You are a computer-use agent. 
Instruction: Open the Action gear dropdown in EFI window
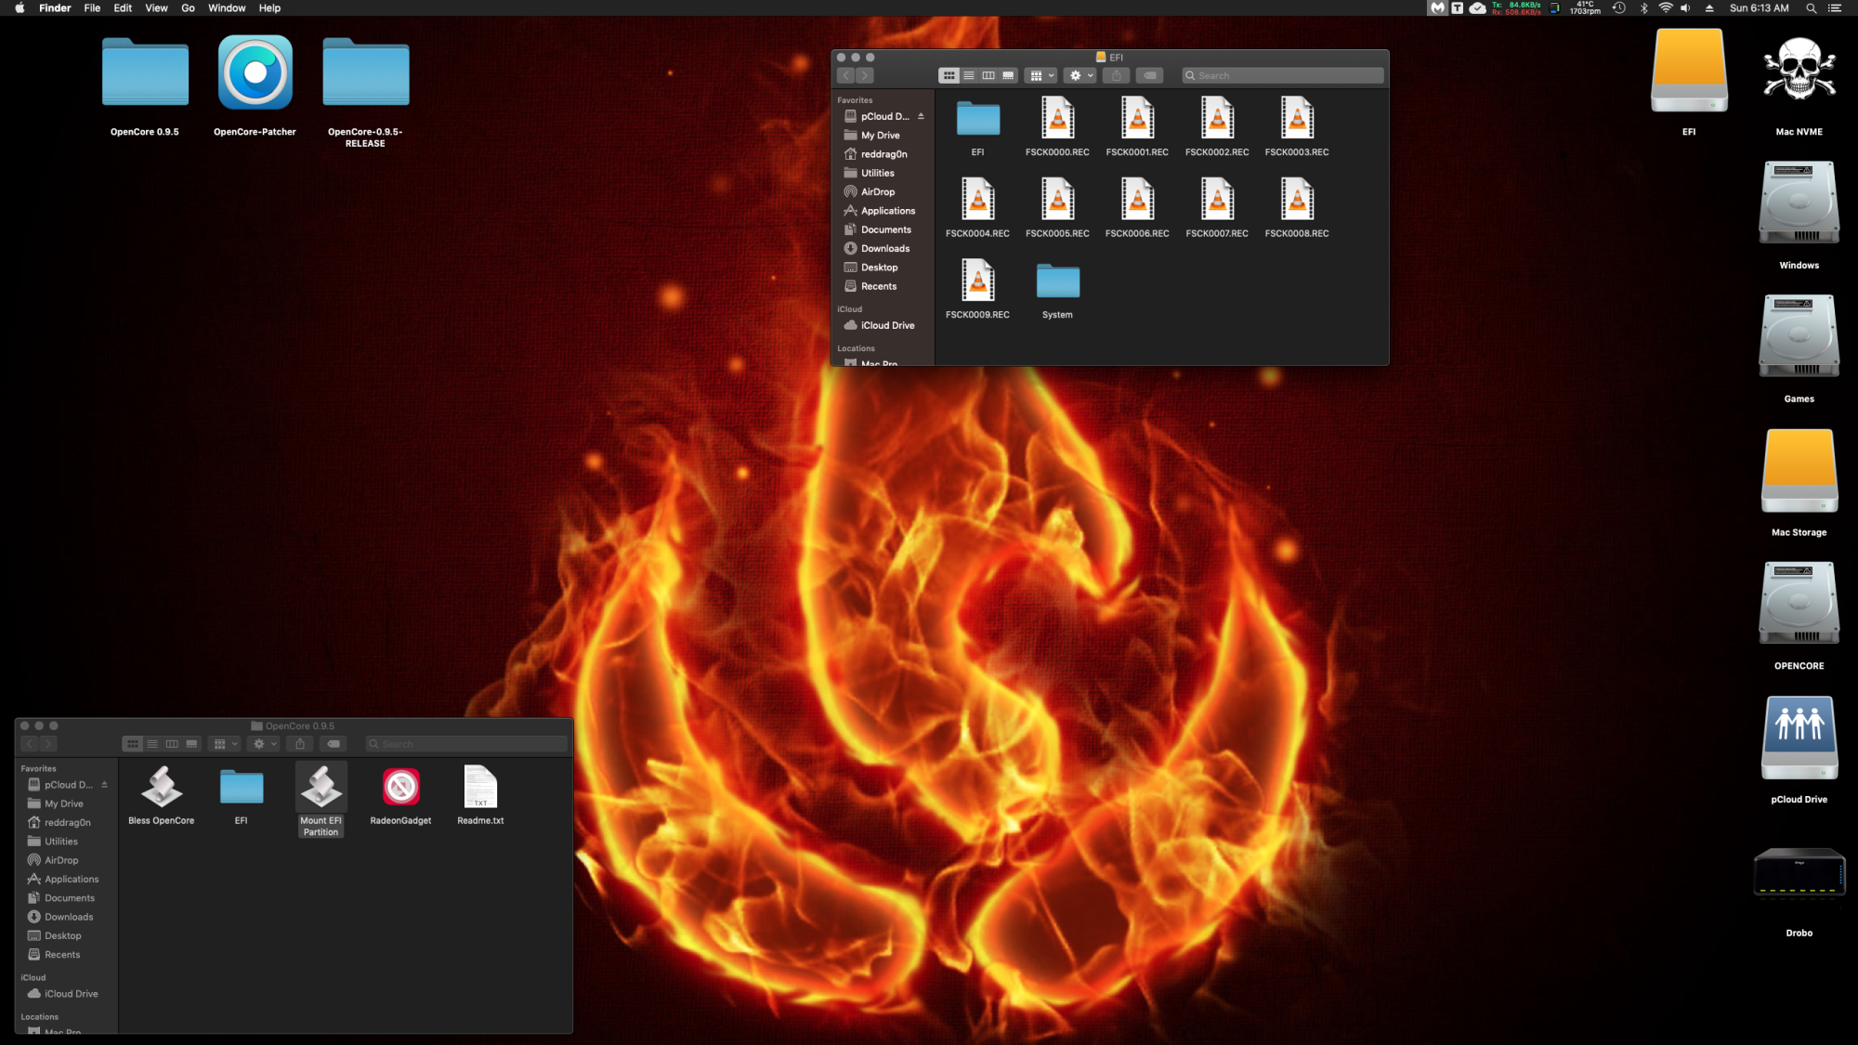click(x=1080, y=75)
